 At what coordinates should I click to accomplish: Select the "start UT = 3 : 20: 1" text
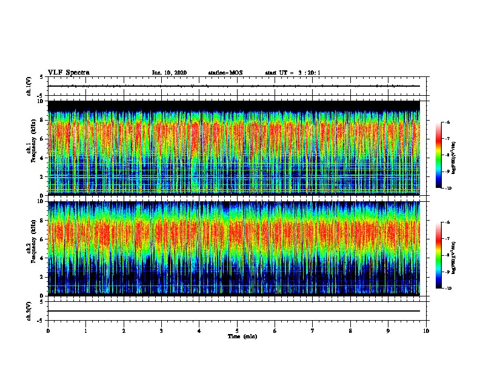(293, 73)
